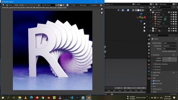The image size is (178, 100).
Task: Click the pan hand icon in render window
Action: pos(102,12)
